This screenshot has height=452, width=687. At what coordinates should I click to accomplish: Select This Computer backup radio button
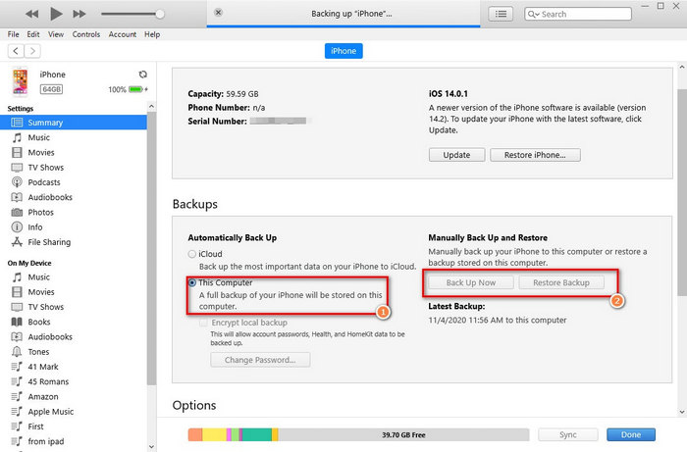coord(192,282)
